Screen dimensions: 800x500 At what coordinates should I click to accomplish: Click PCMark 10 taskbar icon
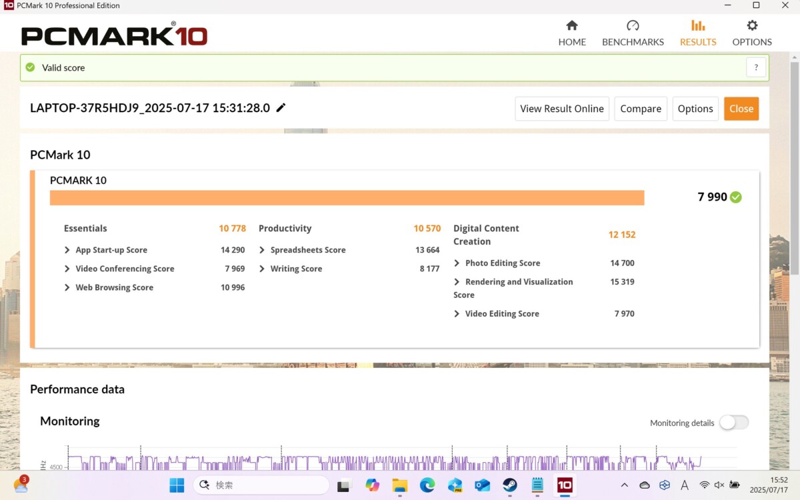point(565,485)
